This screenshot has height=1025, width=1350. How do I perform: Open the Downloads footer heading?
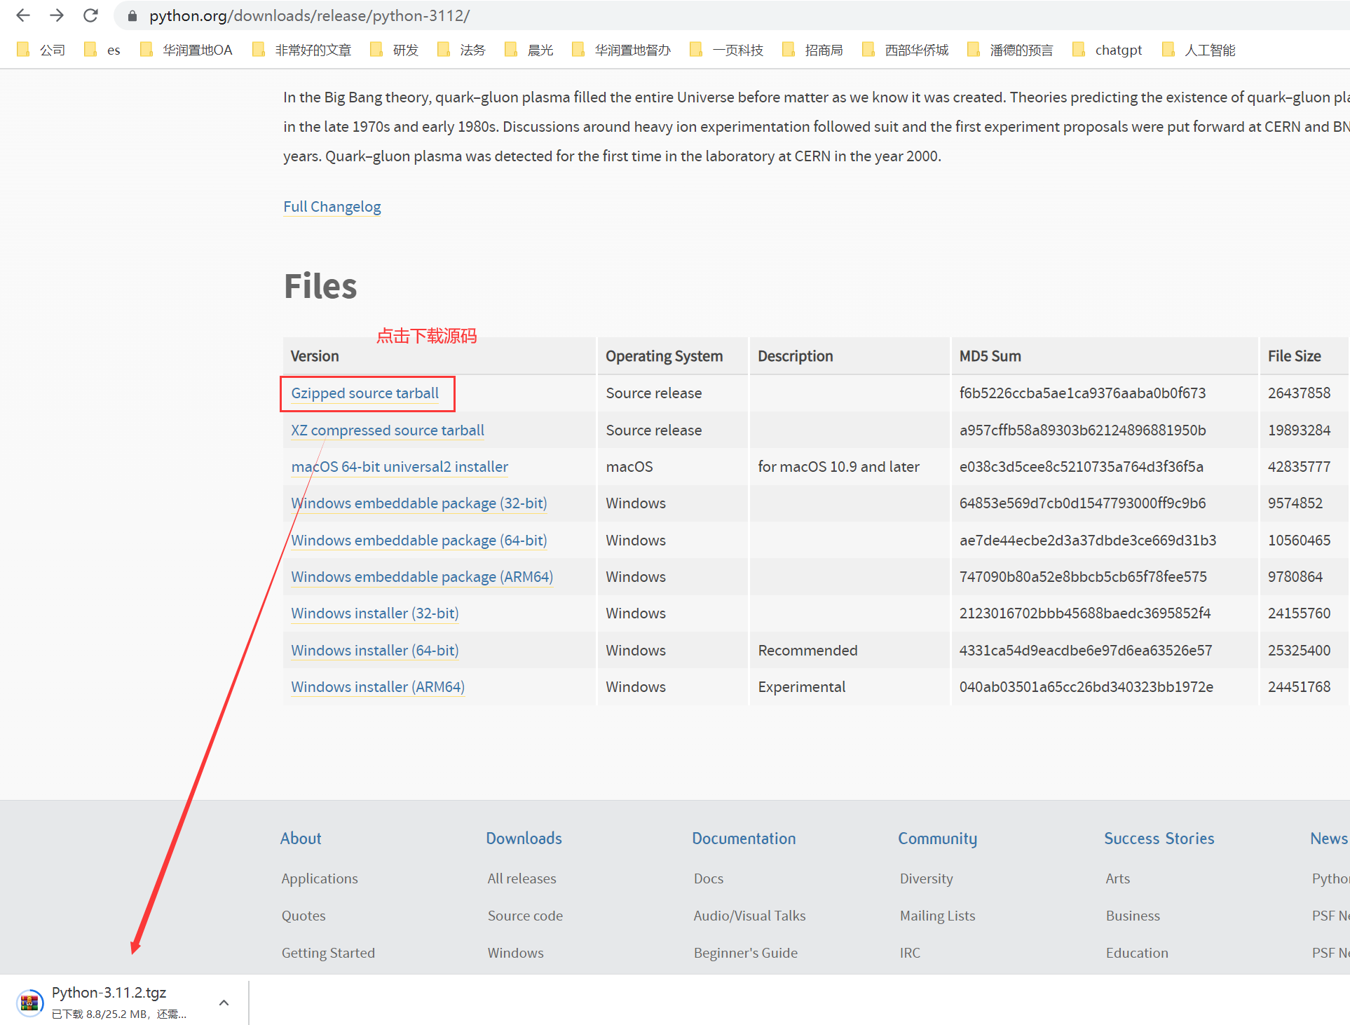524,839
